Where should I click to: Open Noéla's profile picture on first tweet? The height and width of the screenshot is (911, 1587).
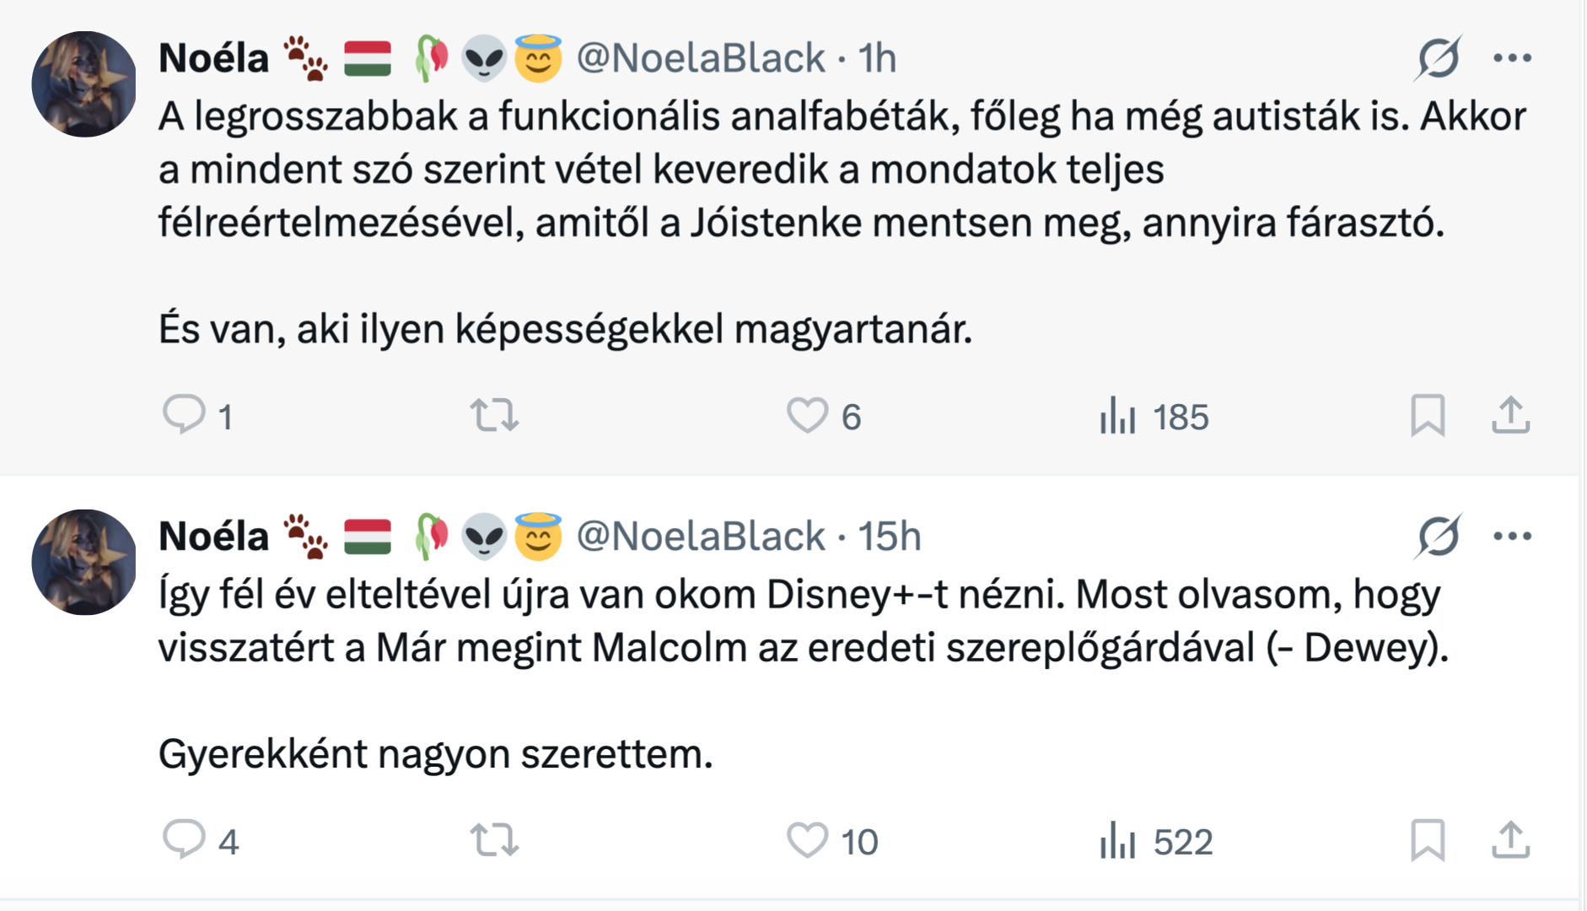[83, 84]
